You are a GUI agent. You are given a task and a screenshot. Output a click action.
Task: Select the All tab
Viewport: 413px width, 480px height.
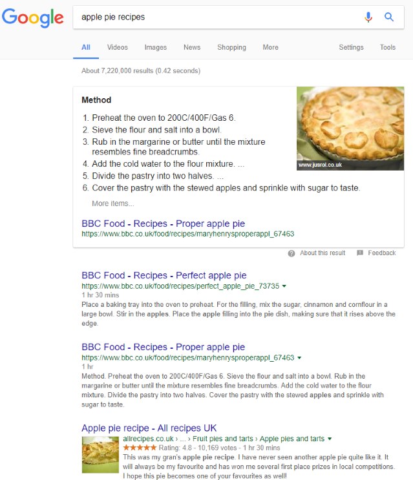pyautogui.click(x=86, y=47)
